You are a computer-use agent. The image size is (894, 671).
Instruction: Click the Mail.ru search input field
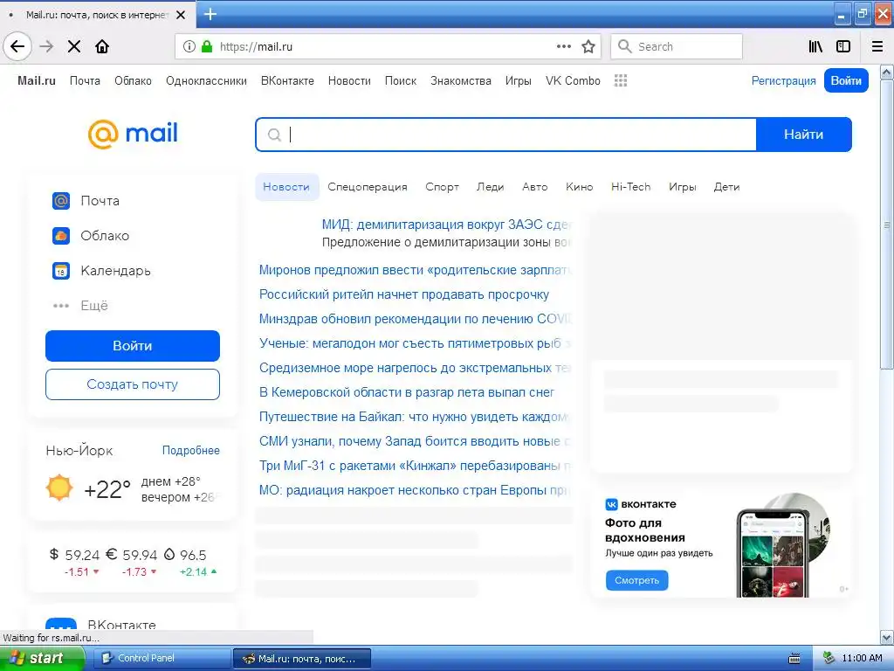(x=505, y=135)
